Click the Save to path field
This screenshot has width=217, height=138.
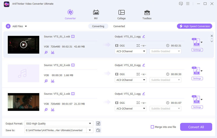(x=56, y=130)
